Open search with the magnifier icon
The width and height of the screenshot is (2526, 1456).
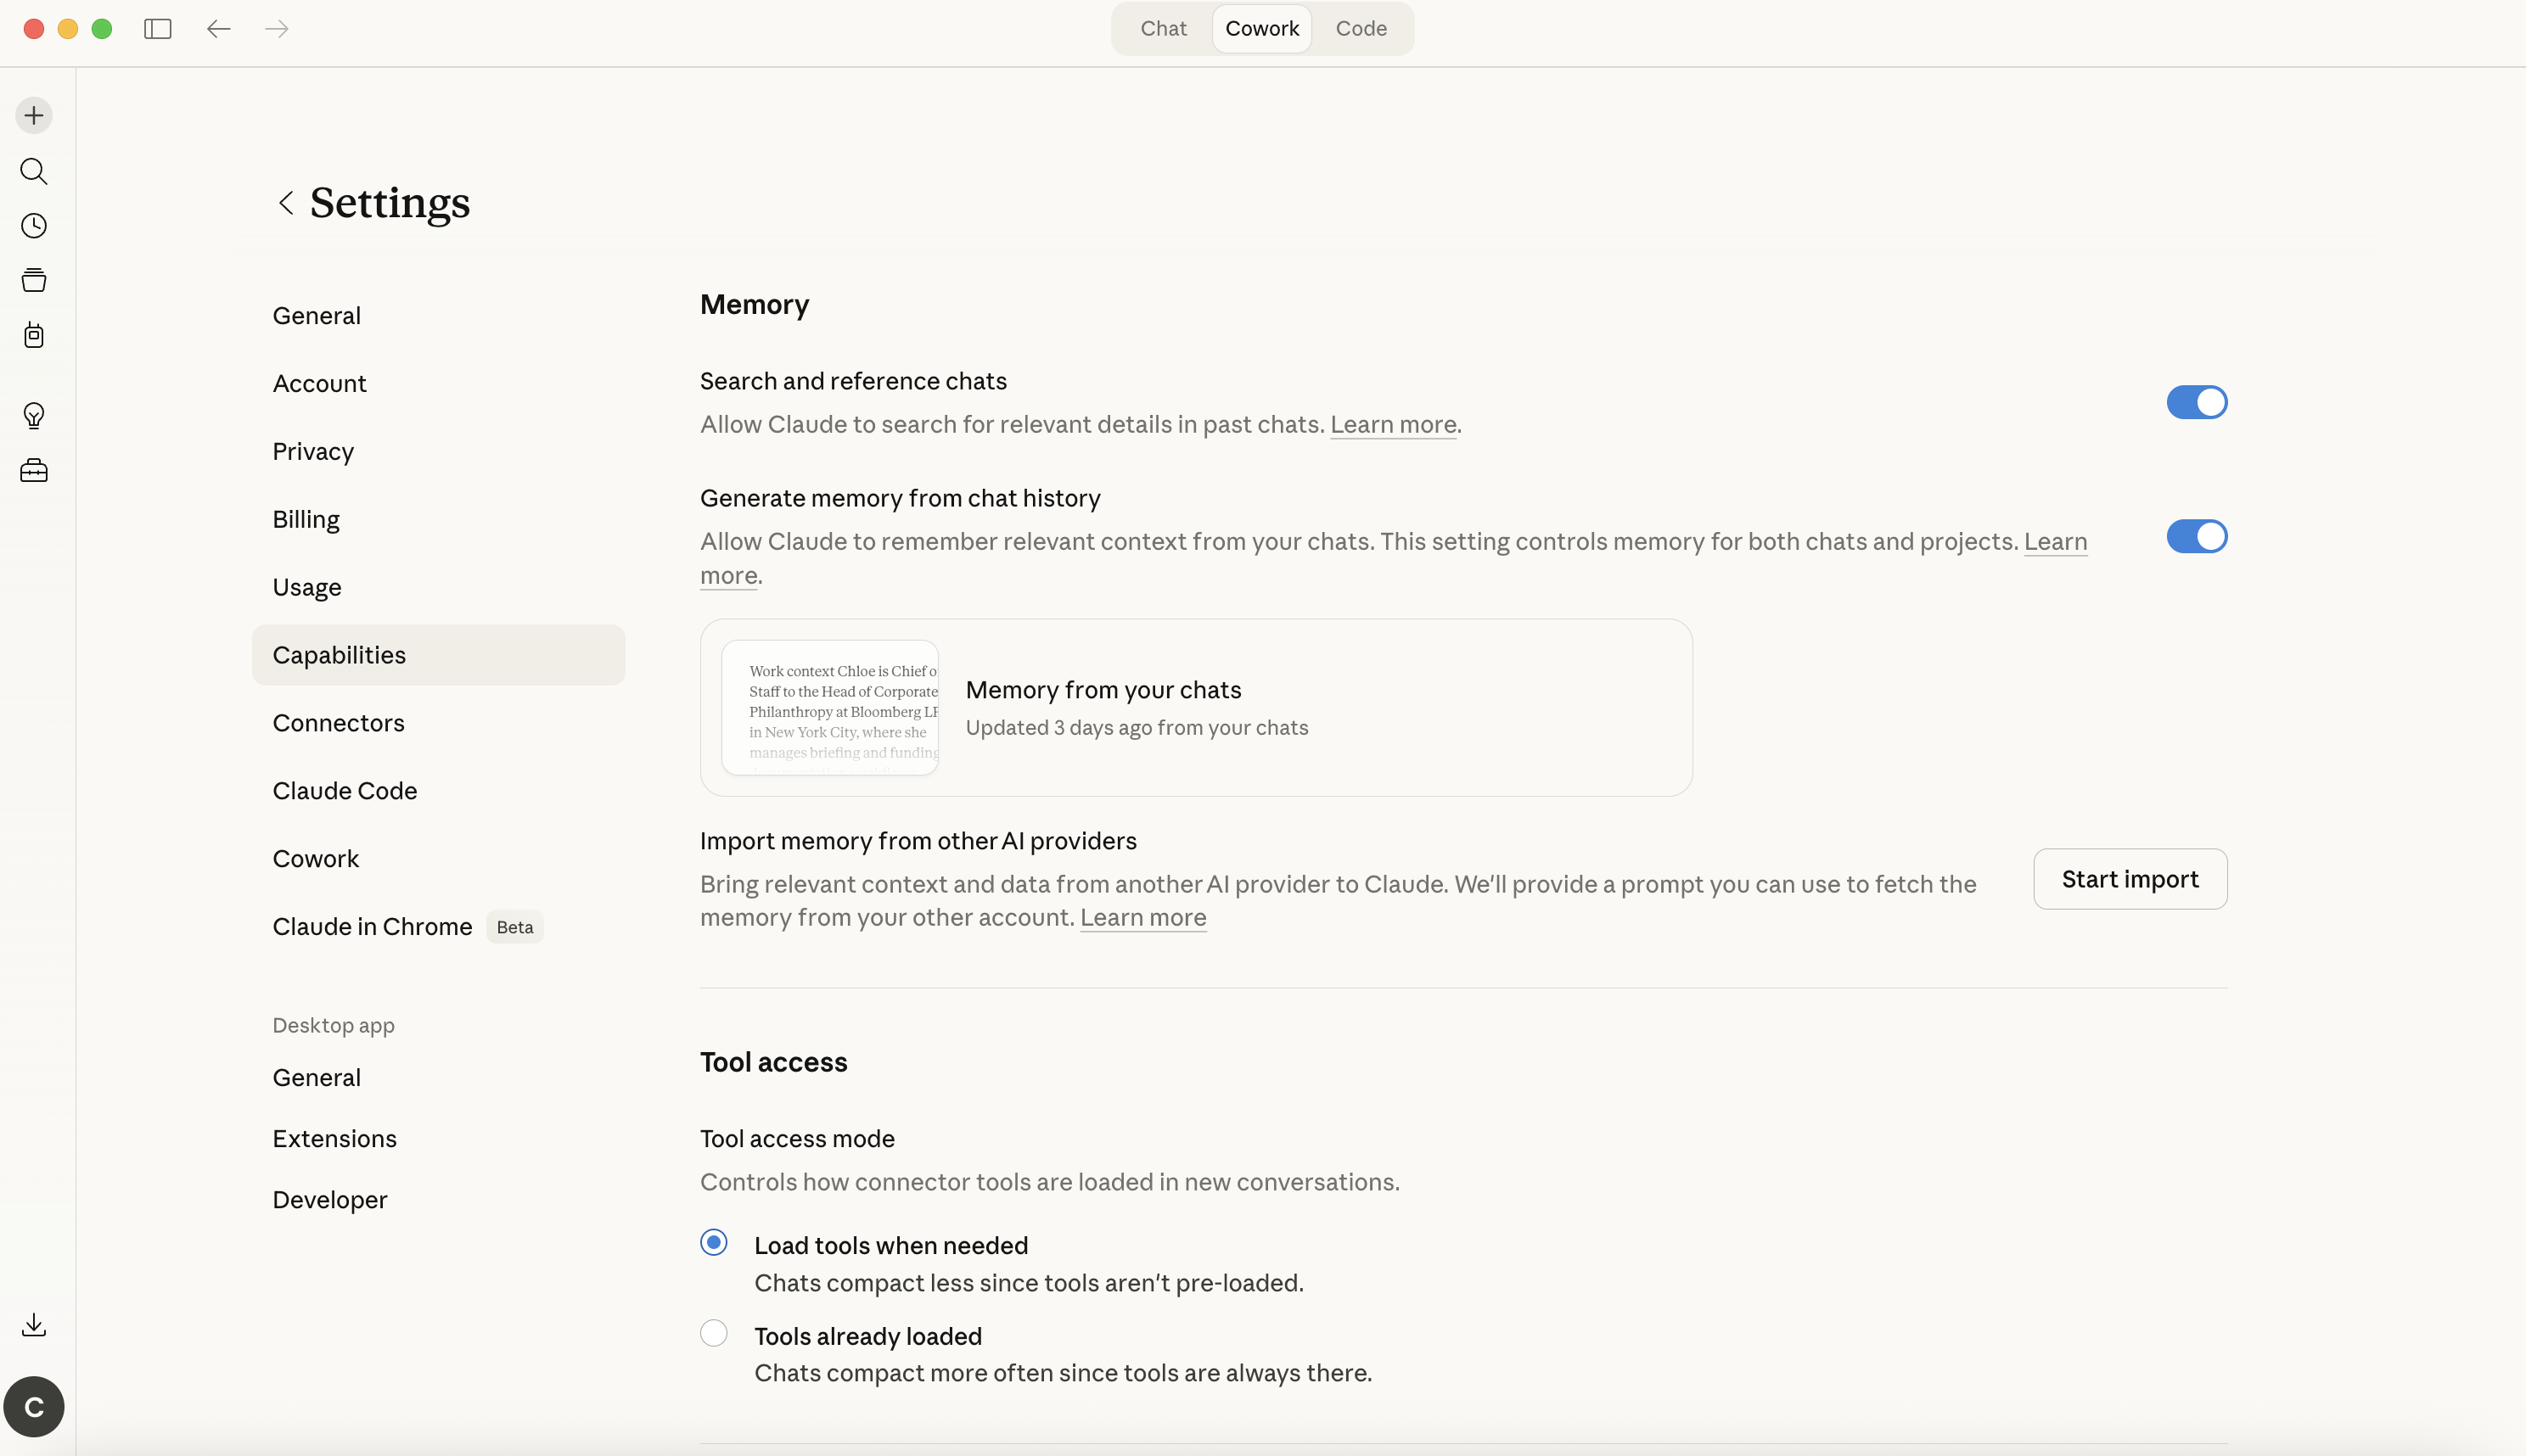point(34,171)
